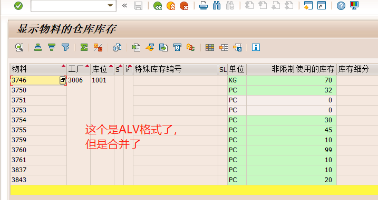Open the blue information icon
378x200 pixels.
256,47
